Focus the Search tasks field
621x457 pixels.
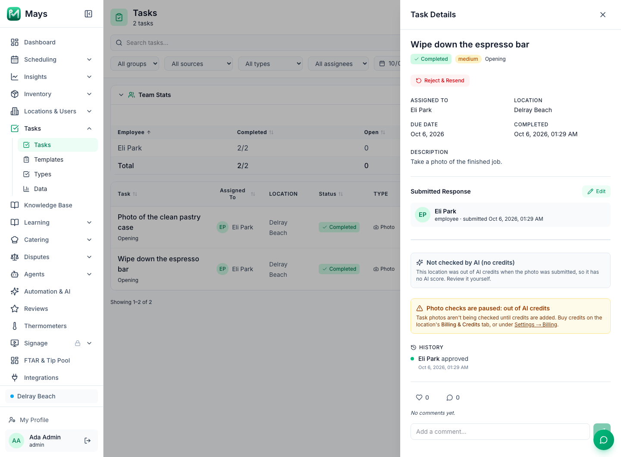tap(255, 43)
